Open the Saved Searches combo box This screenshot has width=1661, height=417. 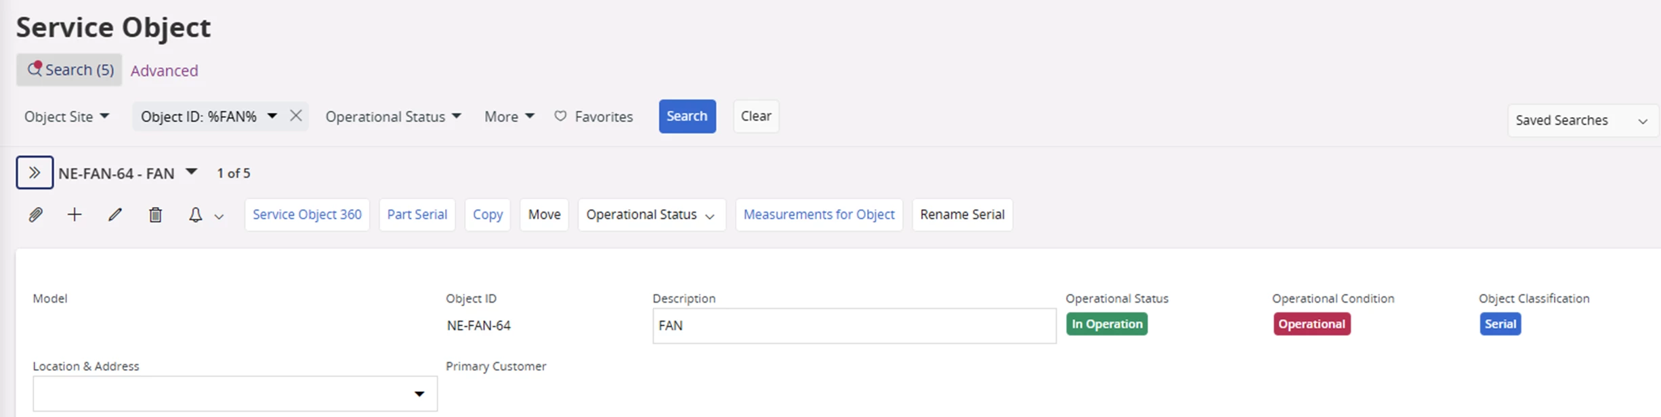pyautogui.click(x=1582, y=120)
